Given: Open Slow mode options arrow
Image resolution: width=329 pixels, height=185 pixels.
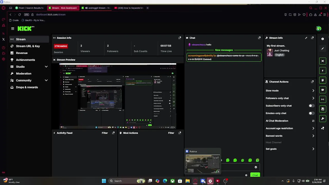Looking at the screenshot, I should click(x=313, y=91).
